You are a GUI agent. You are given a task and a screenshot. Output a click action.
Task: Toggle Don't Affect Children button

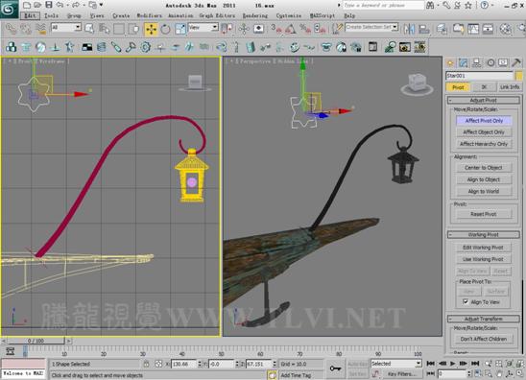coord(484,339)
